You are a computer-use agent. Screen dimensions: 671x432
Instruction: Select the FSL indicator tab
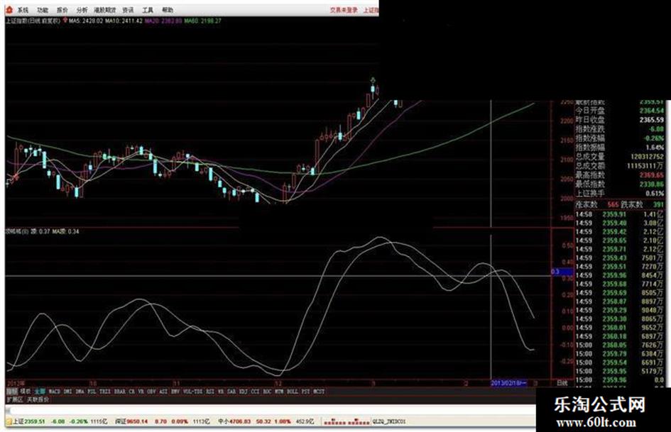92,392
